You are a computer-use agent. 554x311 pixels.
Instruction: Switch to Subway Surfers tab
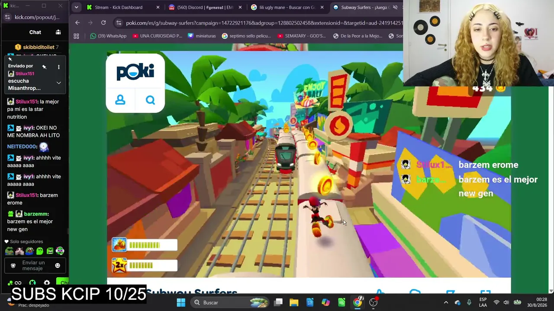[x=366, y=7]
